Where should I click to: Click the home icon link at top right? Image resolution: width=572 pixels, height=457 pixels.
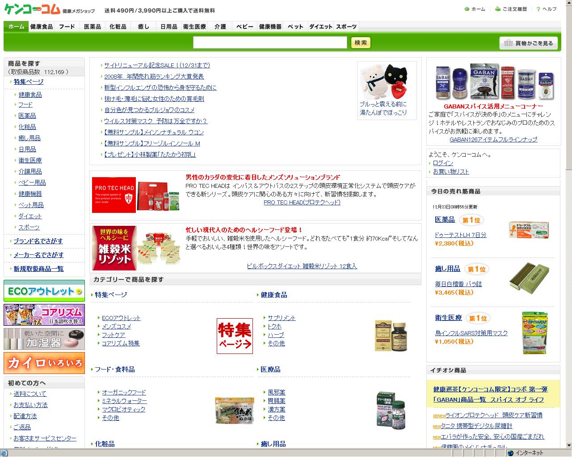[475, 9]
